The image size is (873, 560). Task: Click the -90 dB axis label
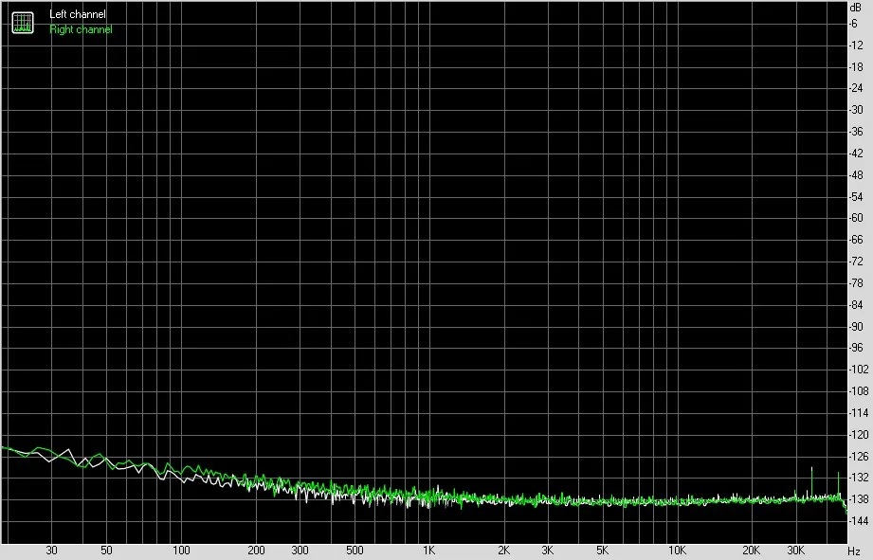pyautogui.click(x=856, y=327)
